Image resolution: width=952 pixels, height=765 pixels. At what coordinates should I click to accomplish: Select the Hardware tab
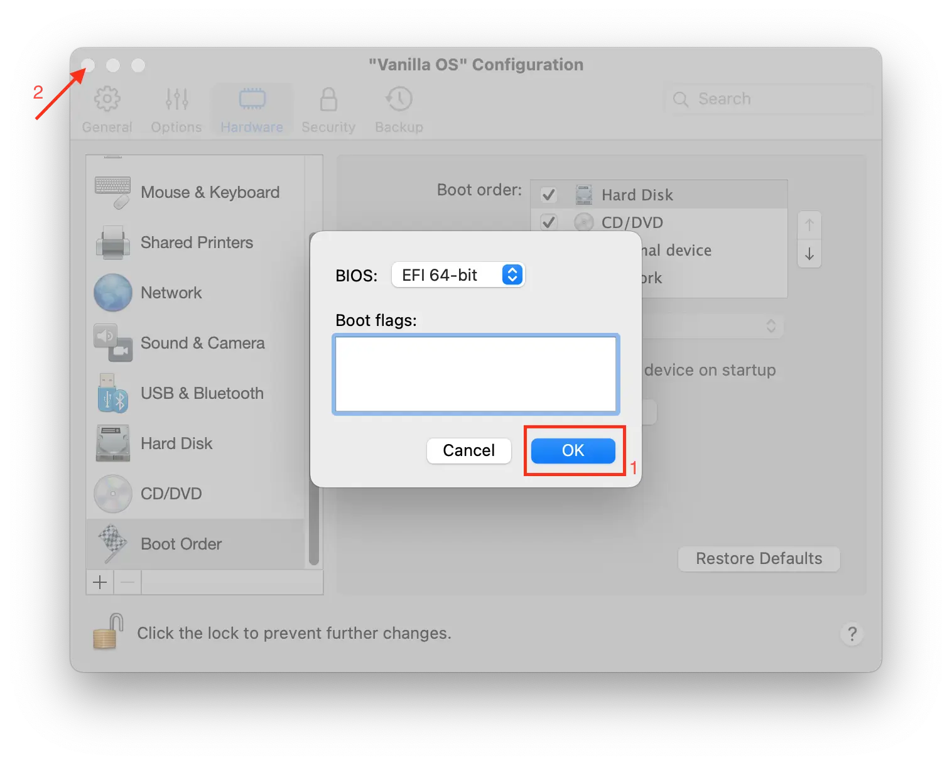coord(252,110)
